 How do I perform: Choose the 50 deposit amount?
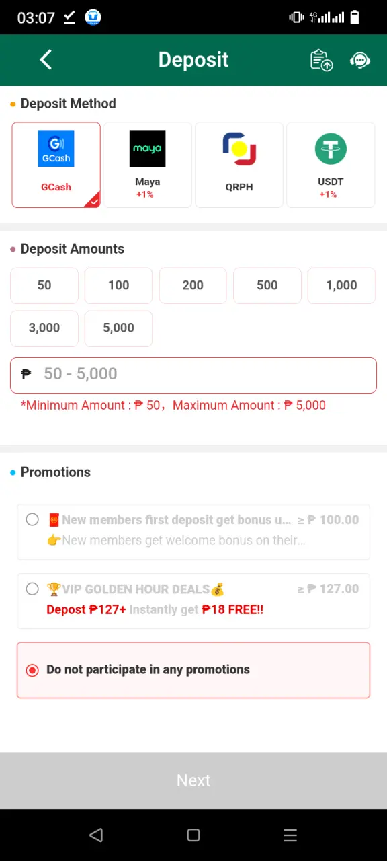[x=44, y=285]
